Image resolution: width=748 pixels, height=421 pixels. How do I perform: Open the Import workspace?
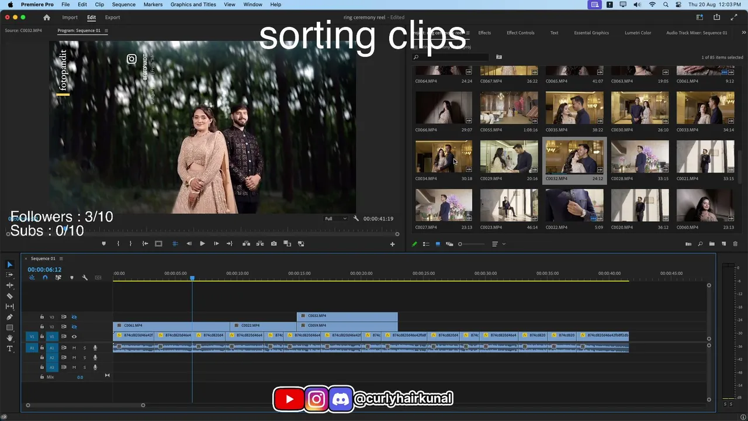pos(70,18)
